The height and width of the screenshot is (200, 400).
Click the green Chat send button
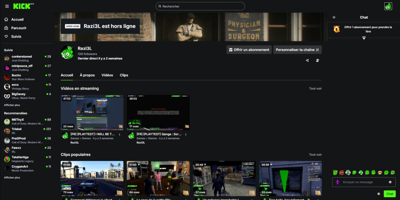point(389,194)
